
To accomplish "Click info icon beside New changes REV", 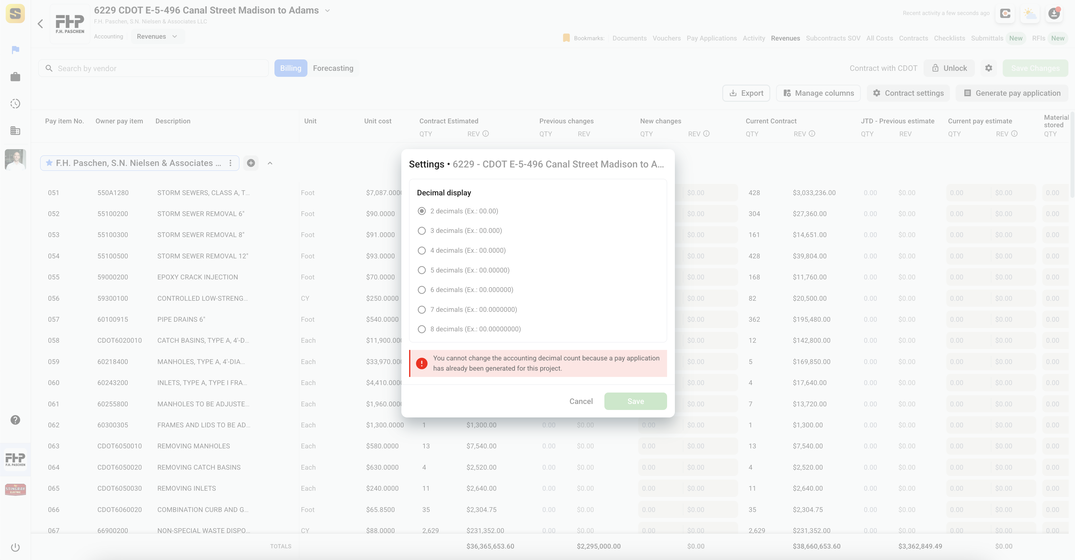I will tap(706, 134).
